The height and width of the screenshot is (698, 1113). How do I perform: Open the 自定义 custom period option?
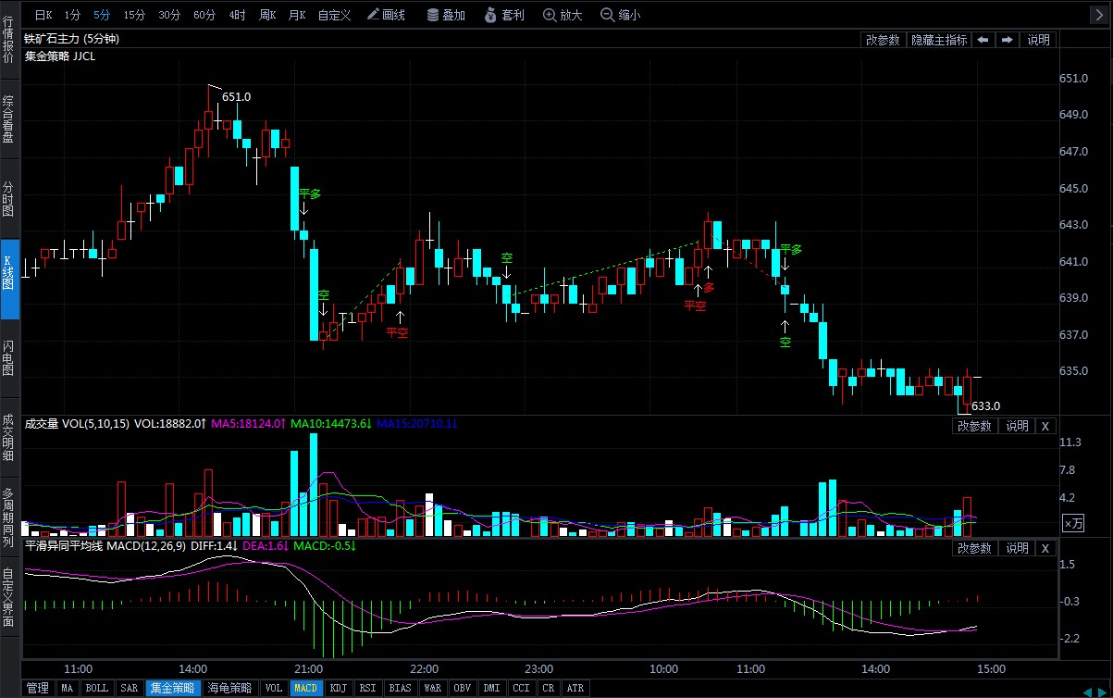point(334,15)
